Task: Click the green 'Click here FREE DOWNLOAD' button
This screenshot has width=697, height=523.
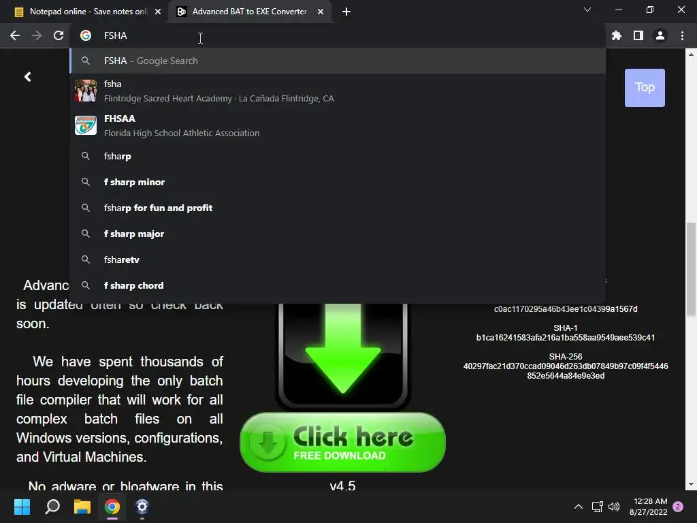Action: pyautogui.click(x=342, y=442)
